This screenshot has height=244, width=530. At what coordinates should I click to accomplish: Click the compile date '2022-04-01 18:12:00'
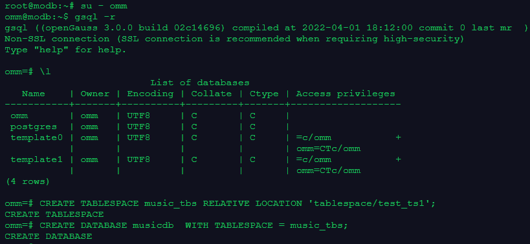[x=357, y=28]
